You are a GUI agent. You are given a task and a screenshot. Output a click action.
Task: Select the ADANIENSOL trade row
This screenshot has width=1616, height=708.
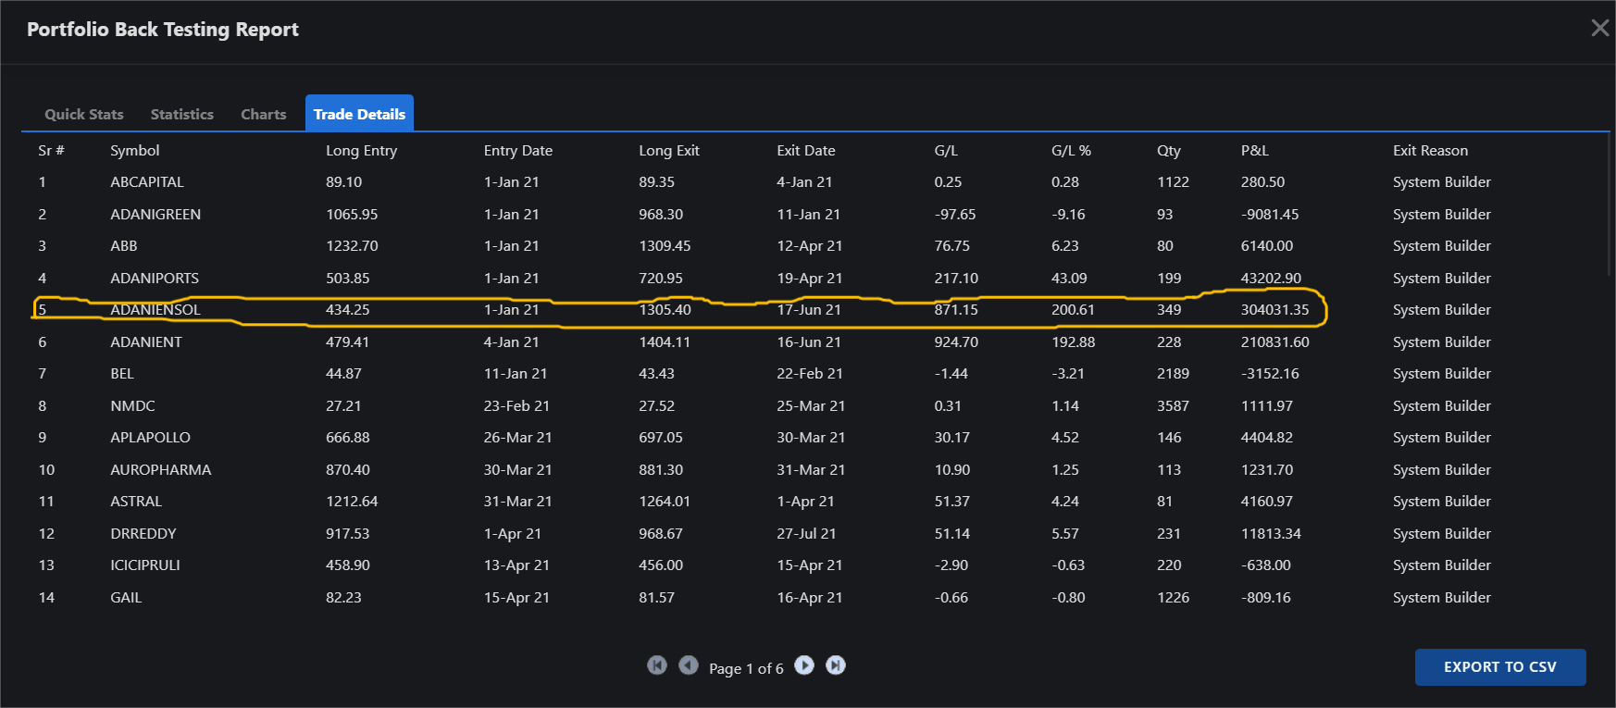[x=155, y=310]
